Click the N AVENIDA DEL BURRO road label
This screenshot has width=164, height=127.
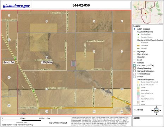(93, 97)
